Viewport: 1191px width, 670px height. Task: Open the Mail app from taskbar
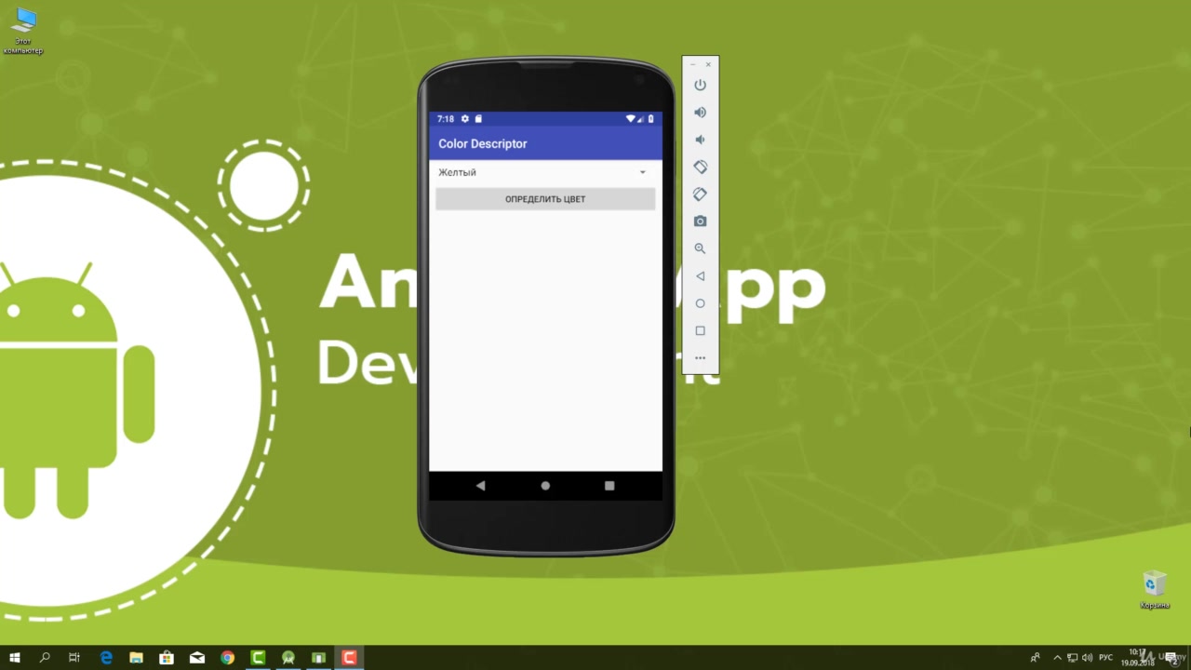tap(197, 658)
